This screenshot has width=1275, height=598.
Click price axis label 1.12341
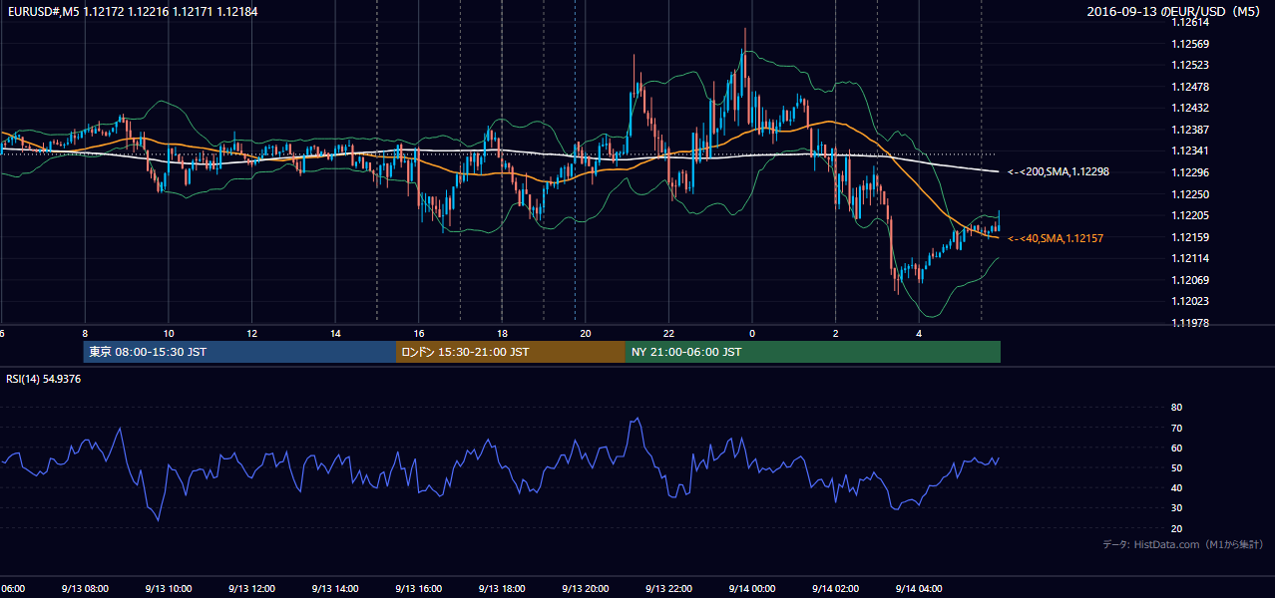point(1191,150)
